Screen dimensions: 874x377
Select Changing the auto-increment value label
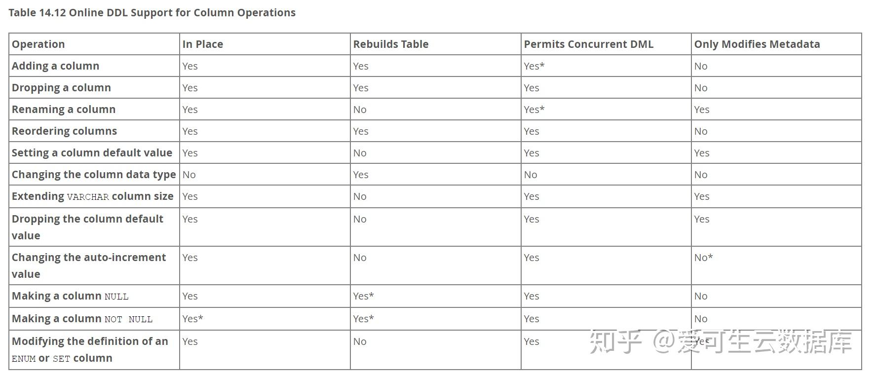[x=89, y=265]
